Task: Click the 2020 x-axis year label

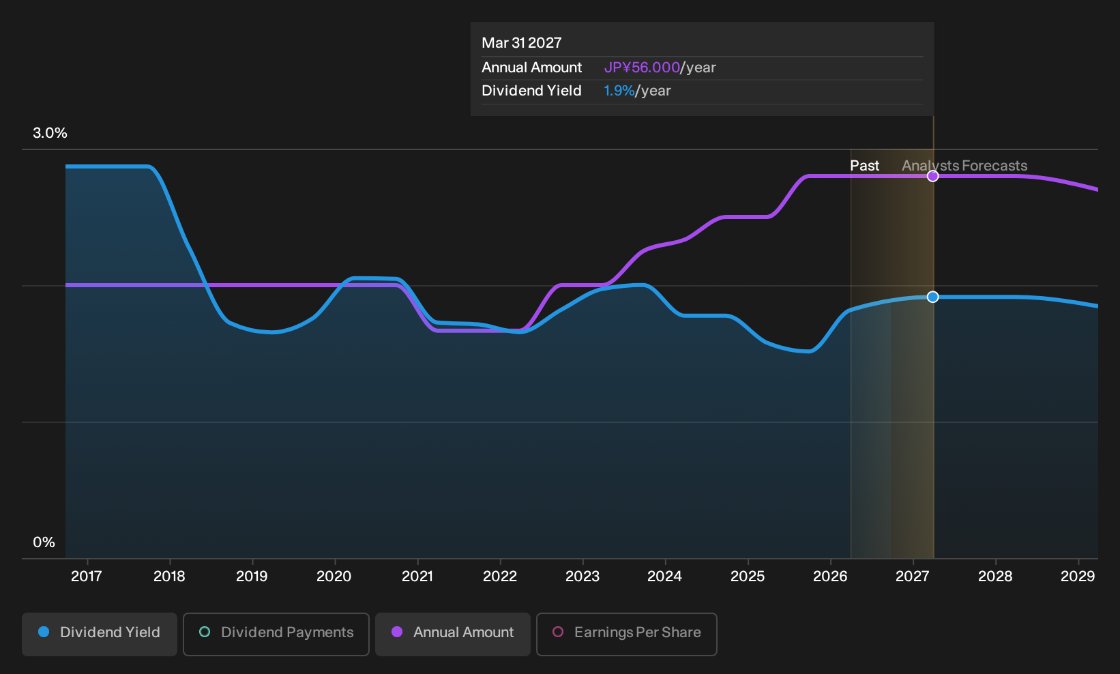Action: pyautogui.click(x=334, y=576)
